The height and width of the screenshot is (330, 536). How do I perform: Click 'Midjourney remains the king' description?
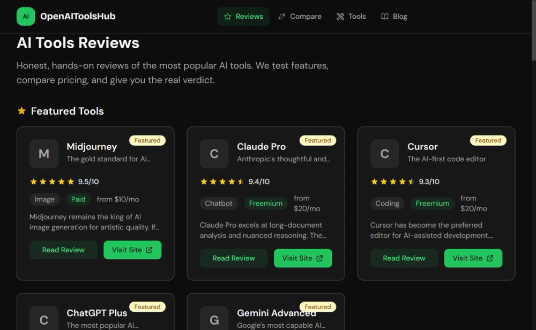pos(95,222)
